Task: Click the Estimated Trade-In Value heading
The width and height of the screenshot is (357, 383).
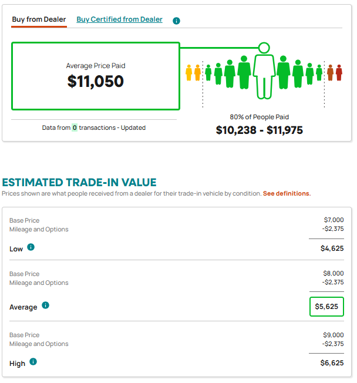Action: pyautogui.click(x=79, y=182)
